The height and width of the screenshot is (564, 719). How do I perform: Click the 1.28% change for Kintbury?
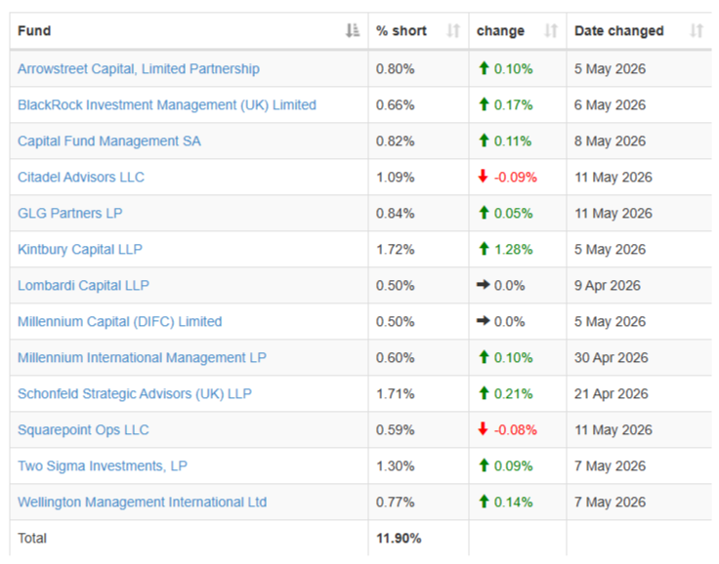[x=514, y=250]
